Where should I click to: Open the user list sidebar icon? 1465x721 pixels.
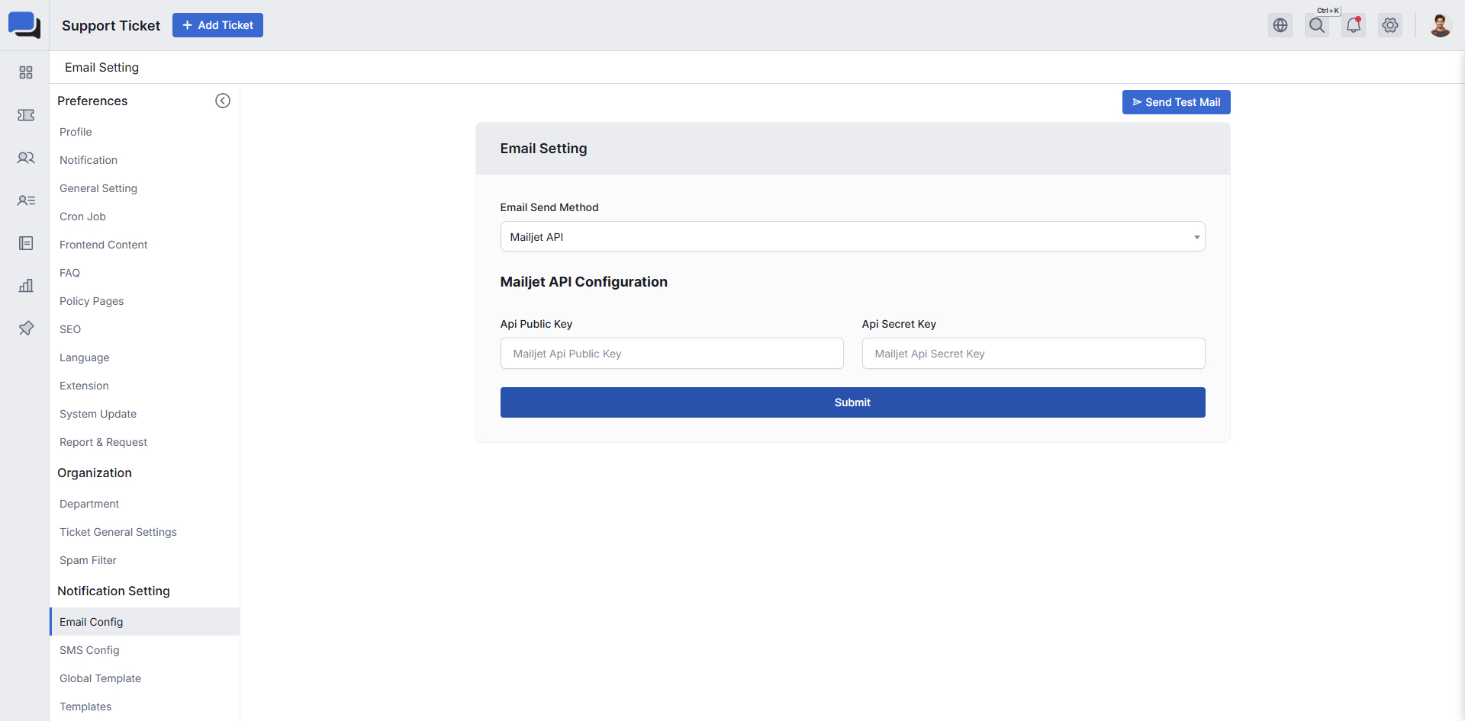[26, 200]
